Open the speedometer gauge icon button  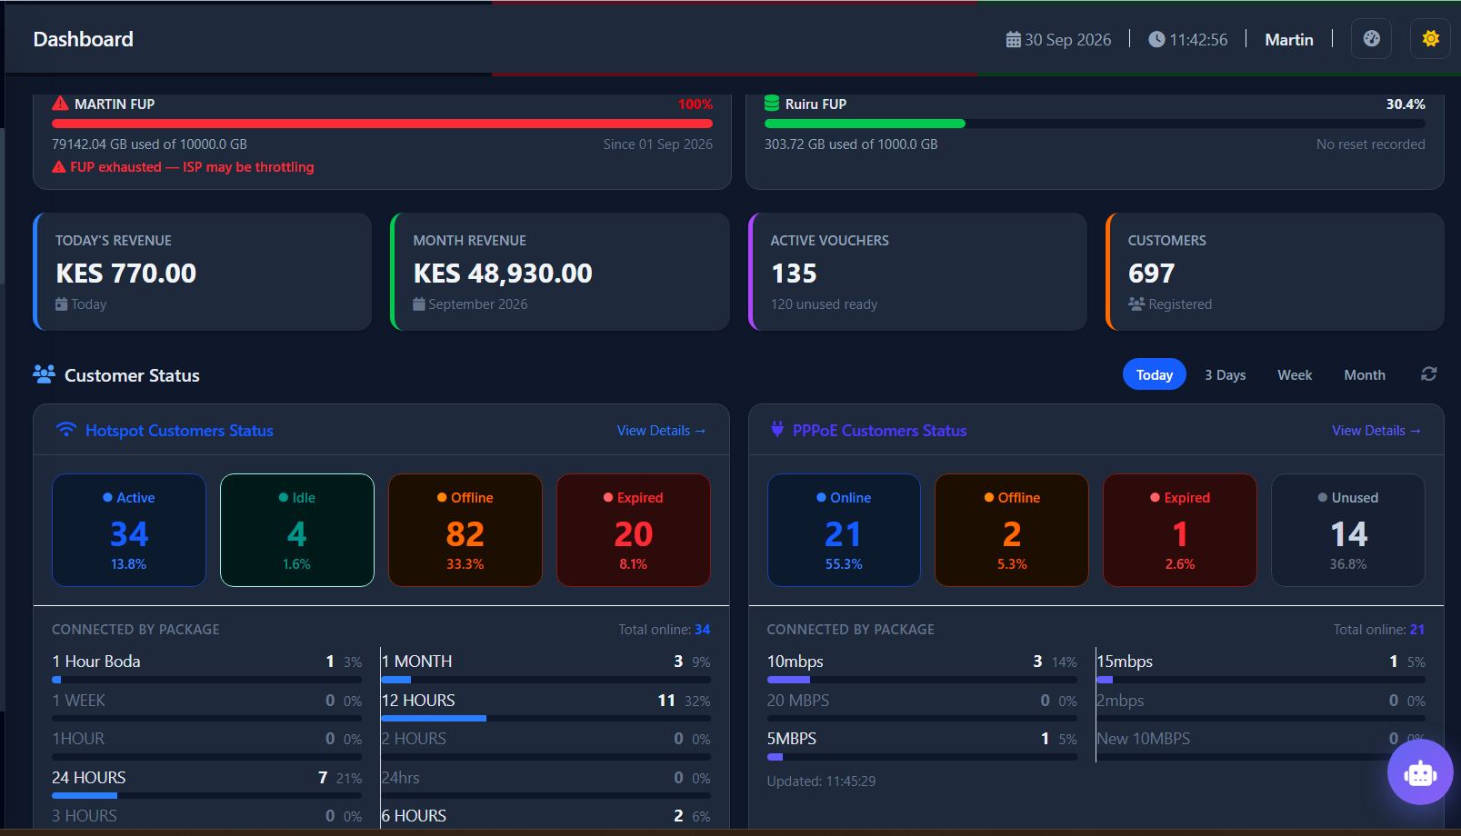pos(1371,39)
